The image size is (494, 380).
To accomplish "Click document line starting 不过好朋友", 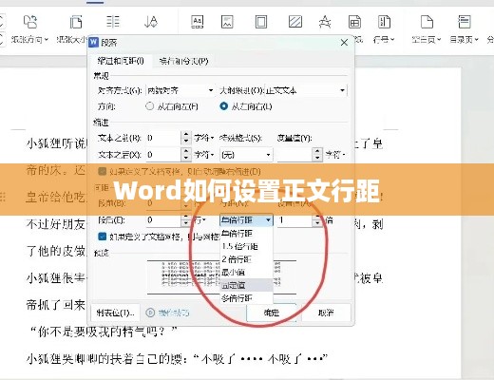I will [56, 224].
